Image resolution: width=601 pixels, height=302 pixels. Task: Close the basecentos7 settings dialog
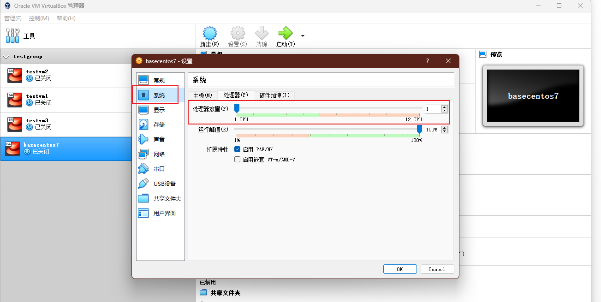tap(448, 61)
